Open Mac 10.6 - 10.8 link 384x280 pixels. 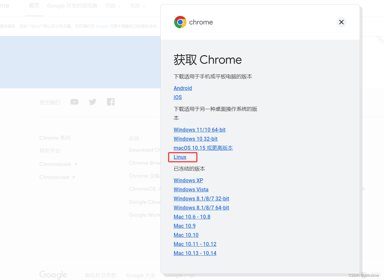(192, 217)
